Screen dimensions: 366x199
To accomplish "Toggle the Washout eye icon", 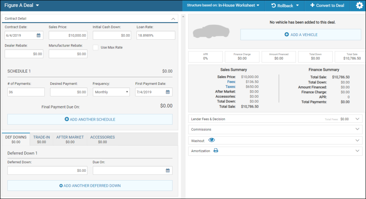I will click(x=211, y=140).
